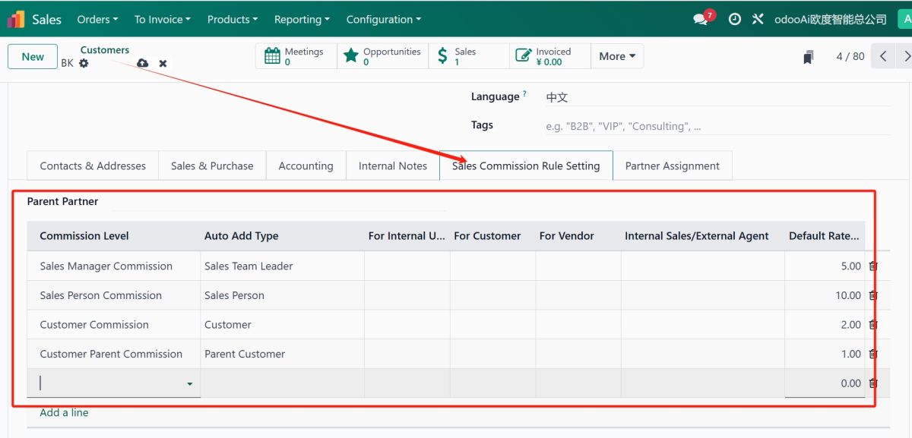Image resolution: width=912 pixels, height=438 pixels.
Task: Delete the Sales Manager Commission row
Action: pyautogui.click(x=873, y=266)
